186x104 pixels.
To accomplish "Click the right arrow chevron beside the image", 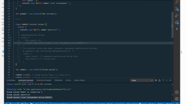I will click(x=181, y=52).
